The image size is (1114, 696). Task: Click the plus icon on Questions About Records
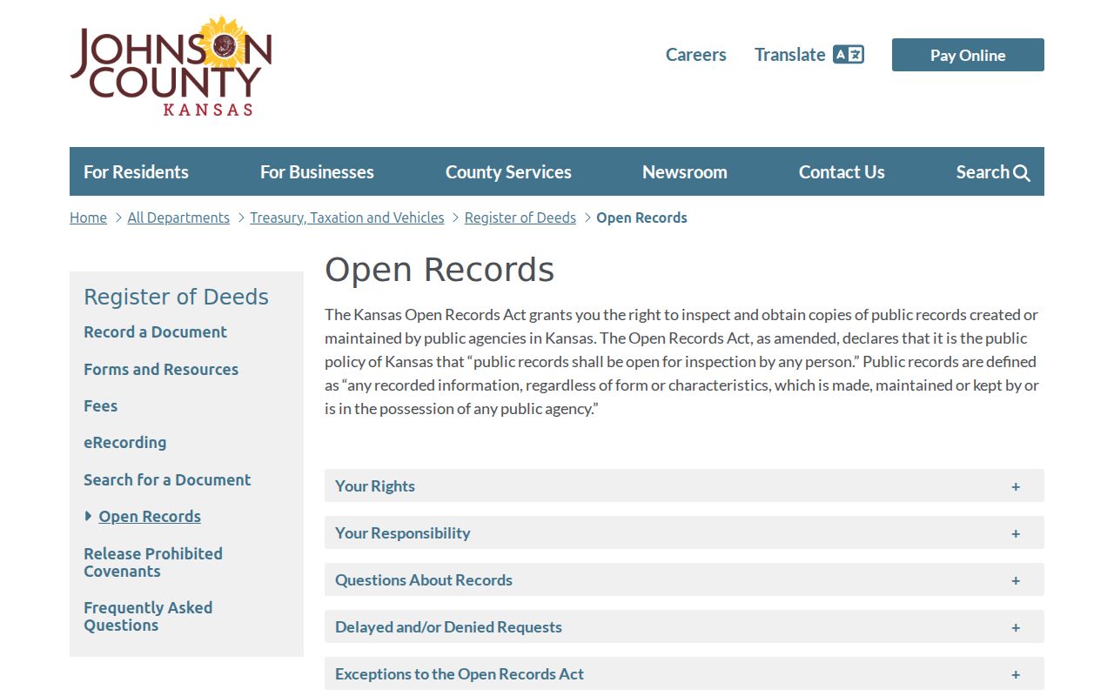(1016, 580)
